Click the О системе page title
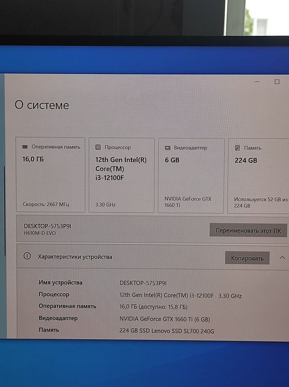Viewport: 289px width, 387px height. [x=41, y=105]
